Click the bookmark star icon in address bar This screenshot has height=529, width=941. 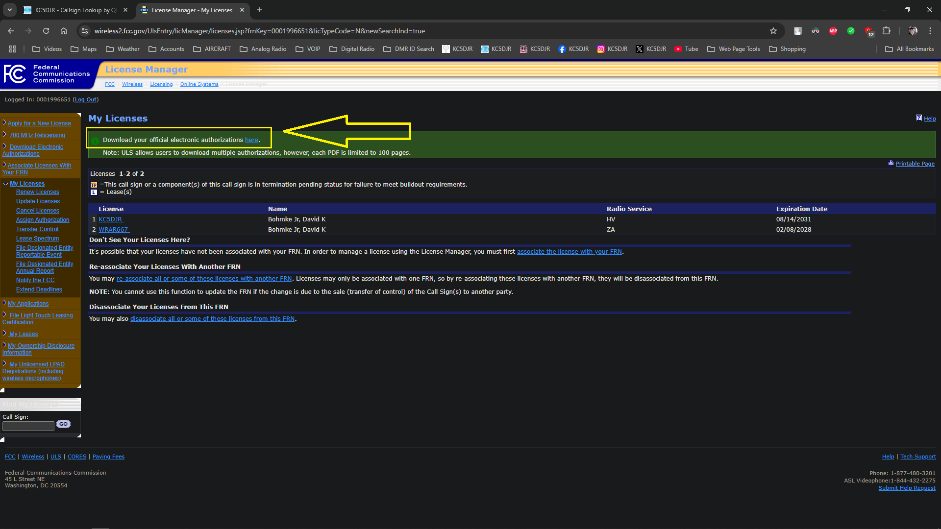(773, 31)
